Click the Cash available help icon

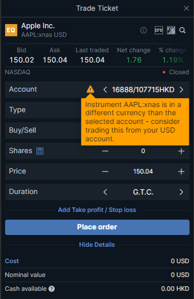(52, 289)
